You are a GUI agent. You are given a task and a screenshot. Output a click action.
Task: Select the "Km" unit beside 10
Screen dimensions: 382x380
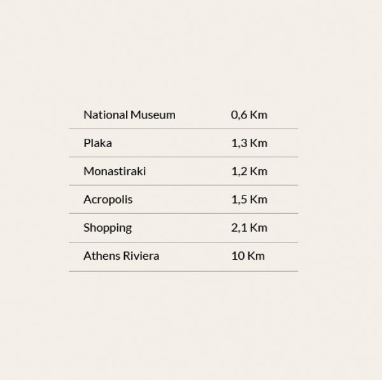(x=256, y=256)
